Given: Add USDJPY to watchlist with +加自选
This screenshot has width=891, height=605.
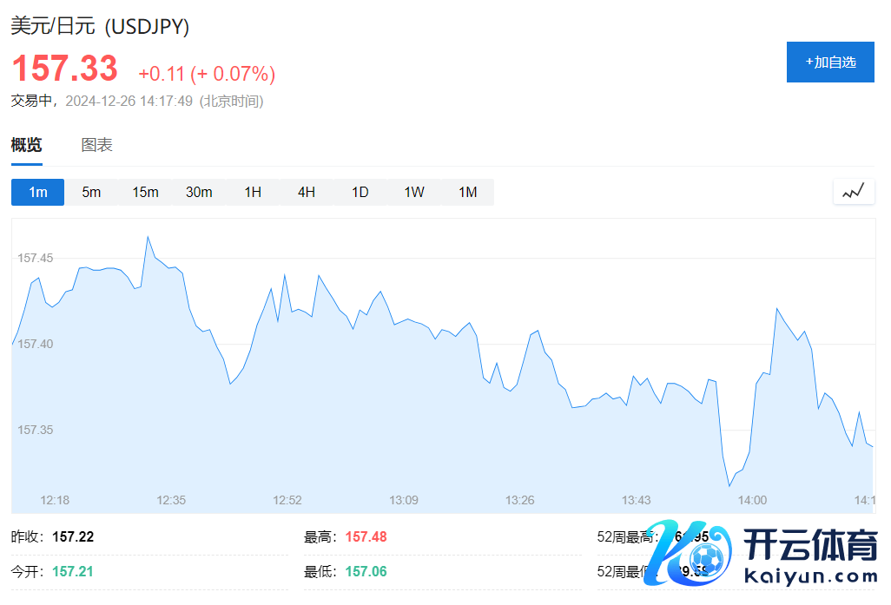Looking at the screenshot, I should 829,62.
